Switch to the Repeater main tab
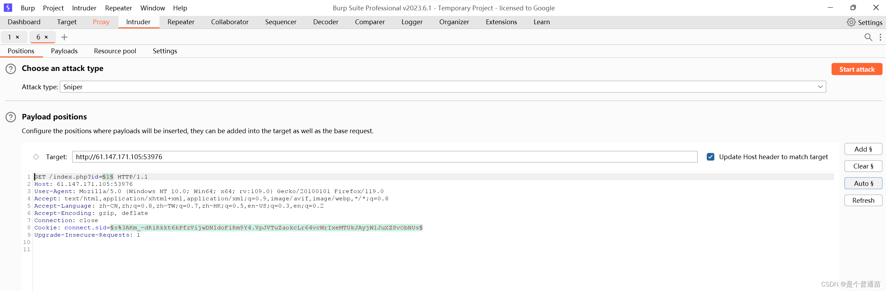 [181, 22]
